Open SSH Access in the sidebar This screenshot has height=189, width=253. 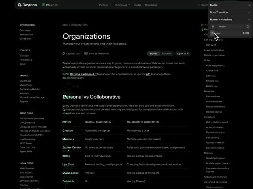[26, 172]
